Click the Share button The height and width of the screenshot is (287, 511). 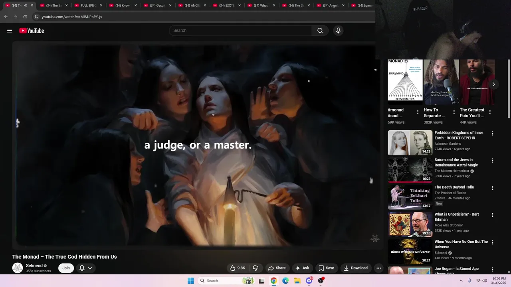pyautogui.click(x=277, y=268)
